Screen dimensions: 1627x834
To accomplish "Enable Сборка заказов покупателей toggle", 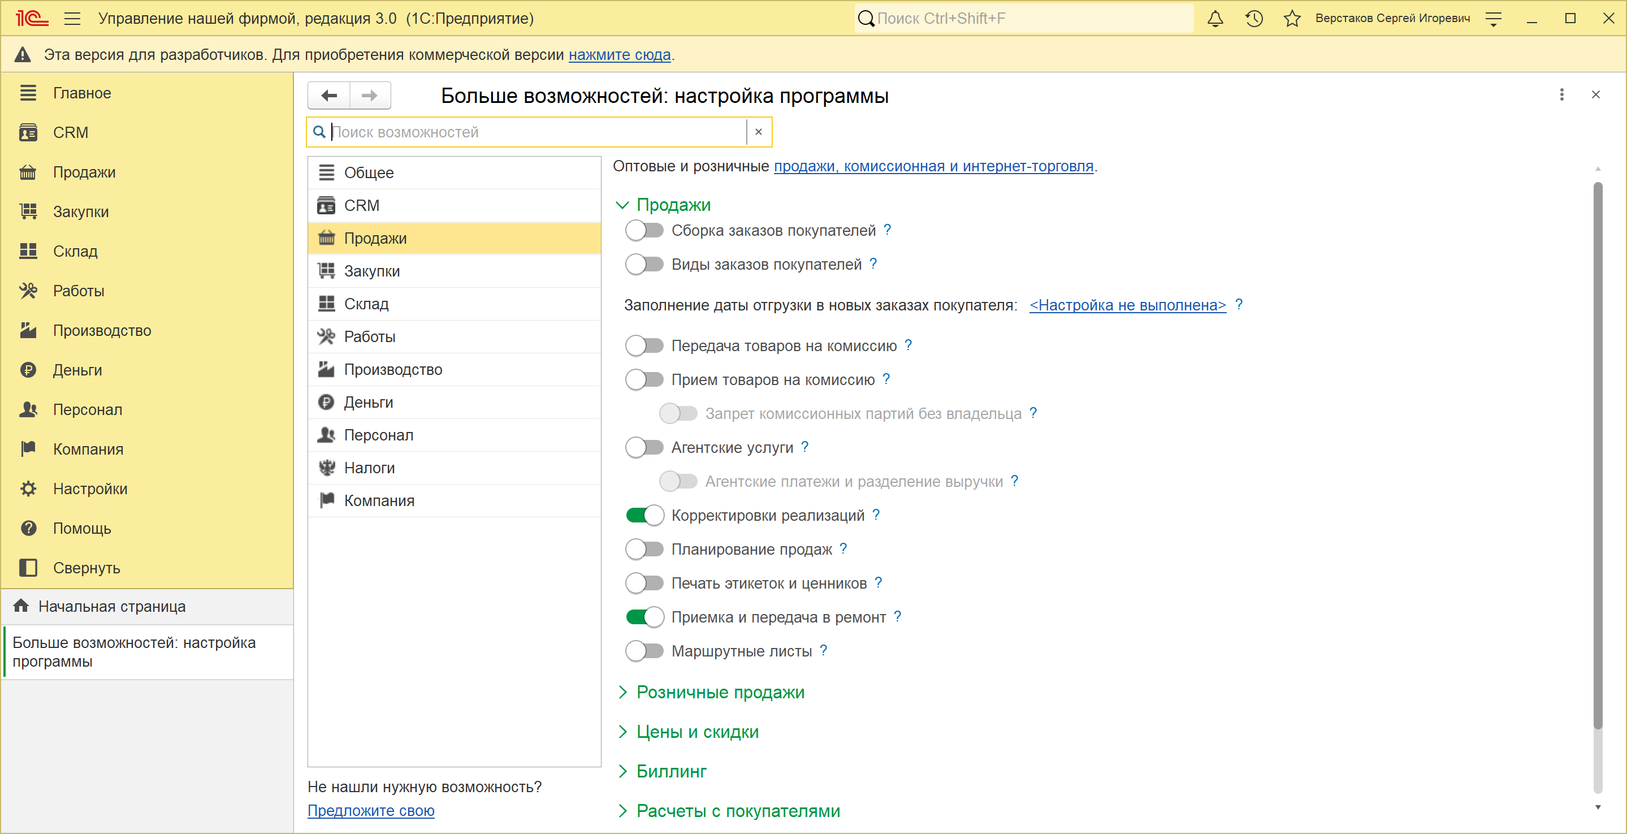I will (x=644, y=231).
